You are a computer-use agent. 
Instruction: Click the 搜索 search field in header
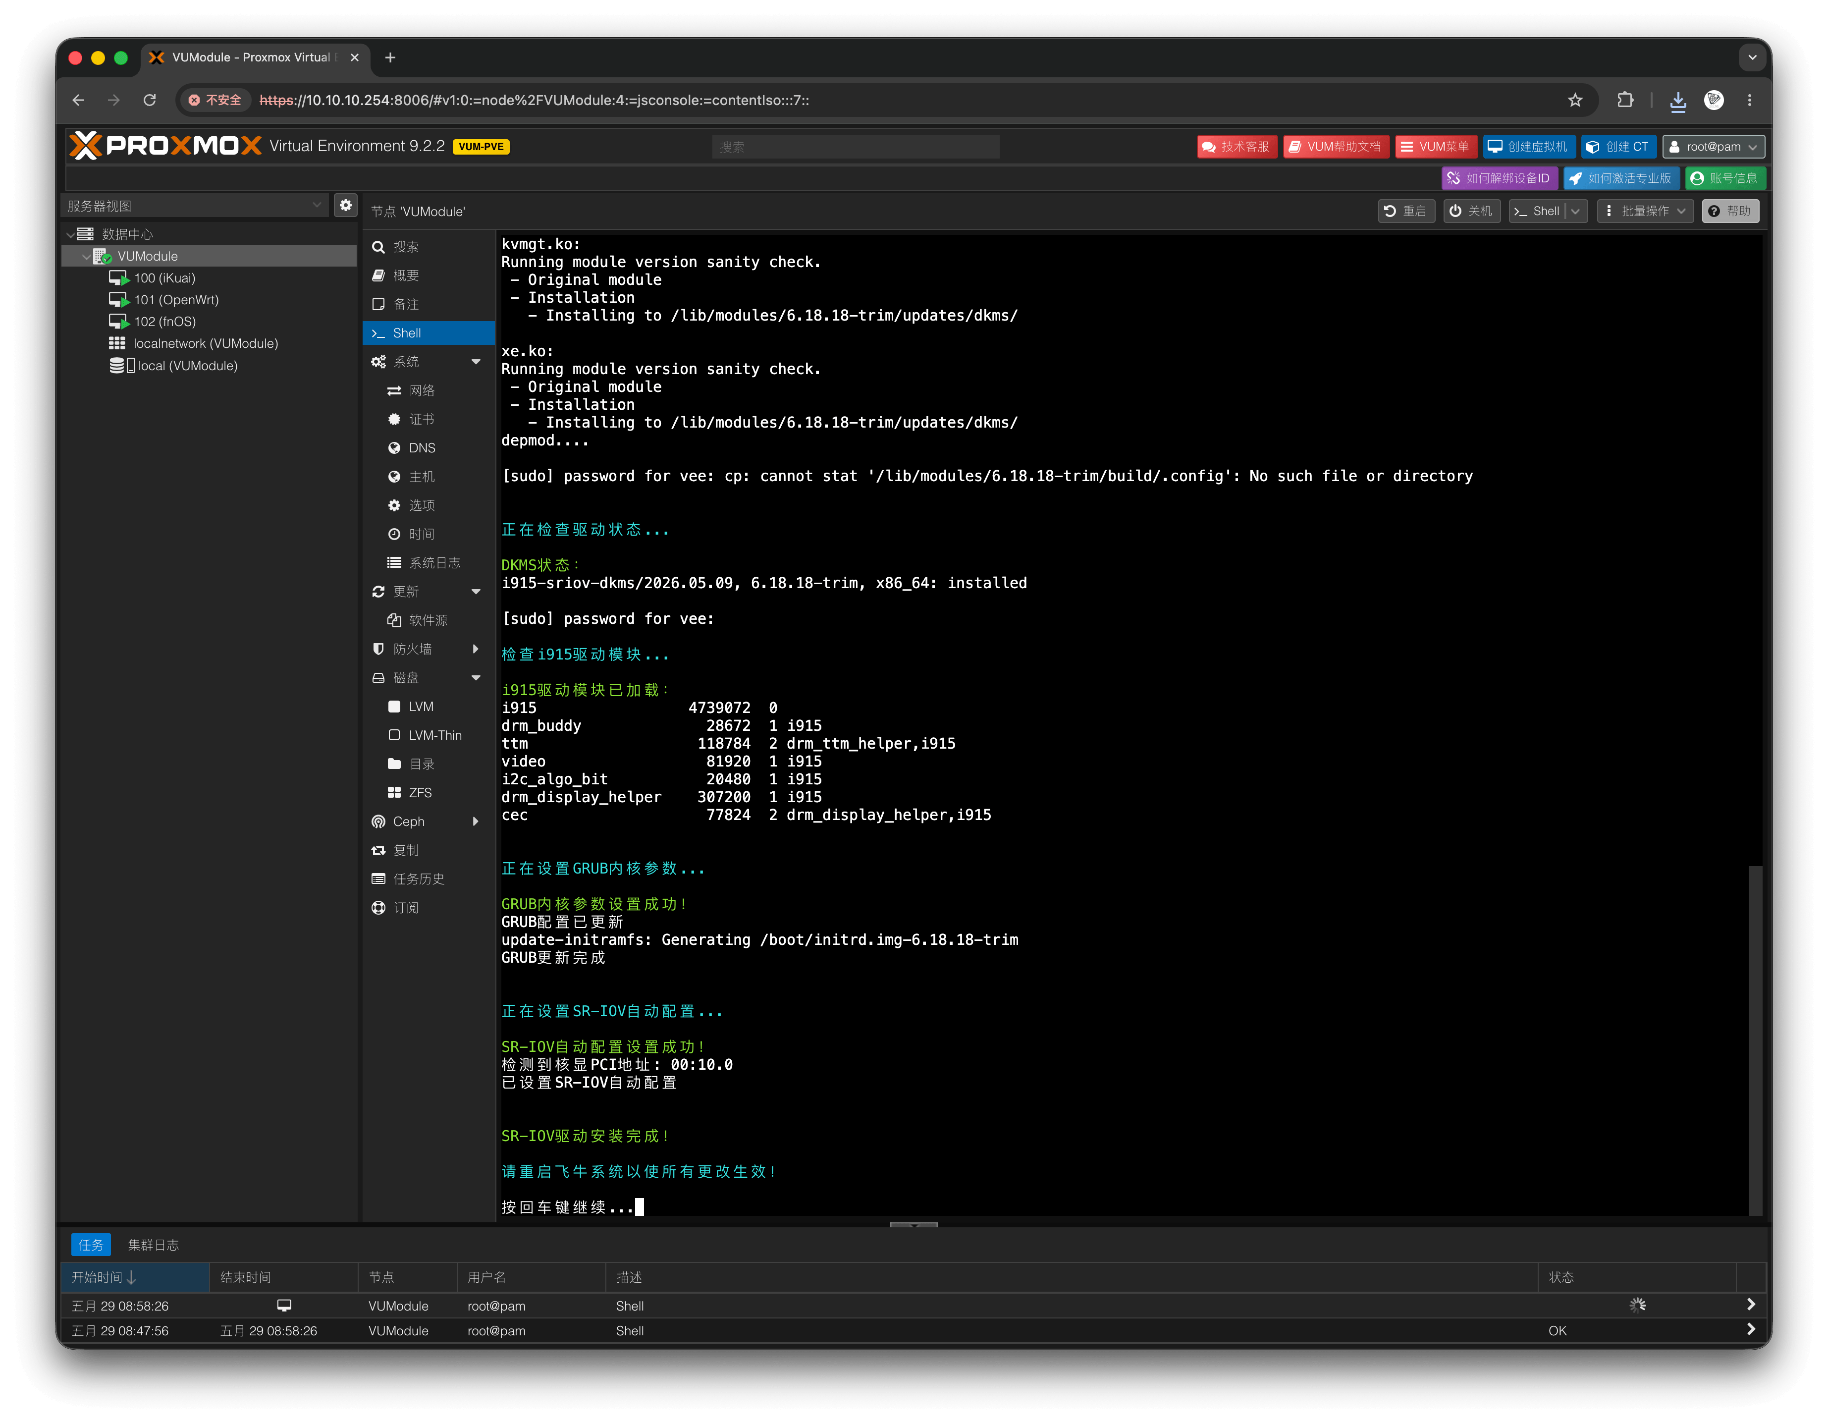tap(856, 147)
